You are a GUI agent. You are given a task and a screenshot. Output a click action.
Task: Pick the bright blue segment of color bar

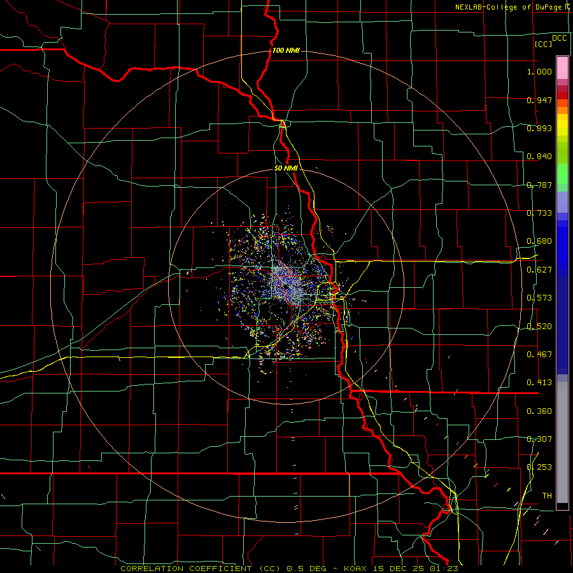tap(562, 248)
